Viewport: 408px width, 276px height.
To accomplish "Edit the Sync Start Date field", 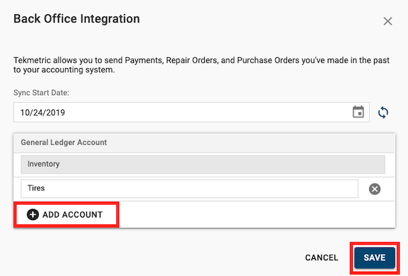I will (192, 112).
